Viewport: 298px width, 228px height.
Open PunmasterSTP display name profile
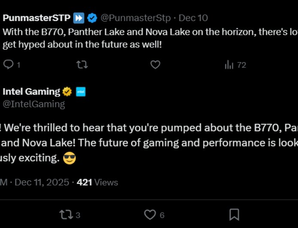point(36,18)
